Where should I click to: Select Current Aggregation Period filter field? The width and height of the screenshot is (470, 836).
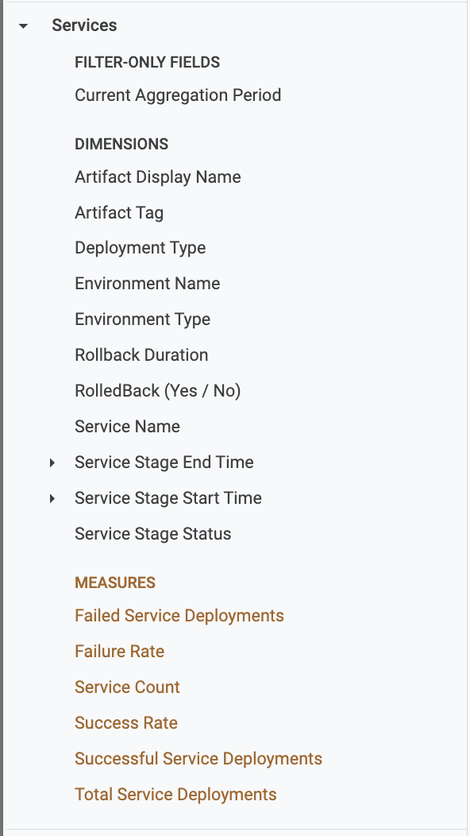178,95
